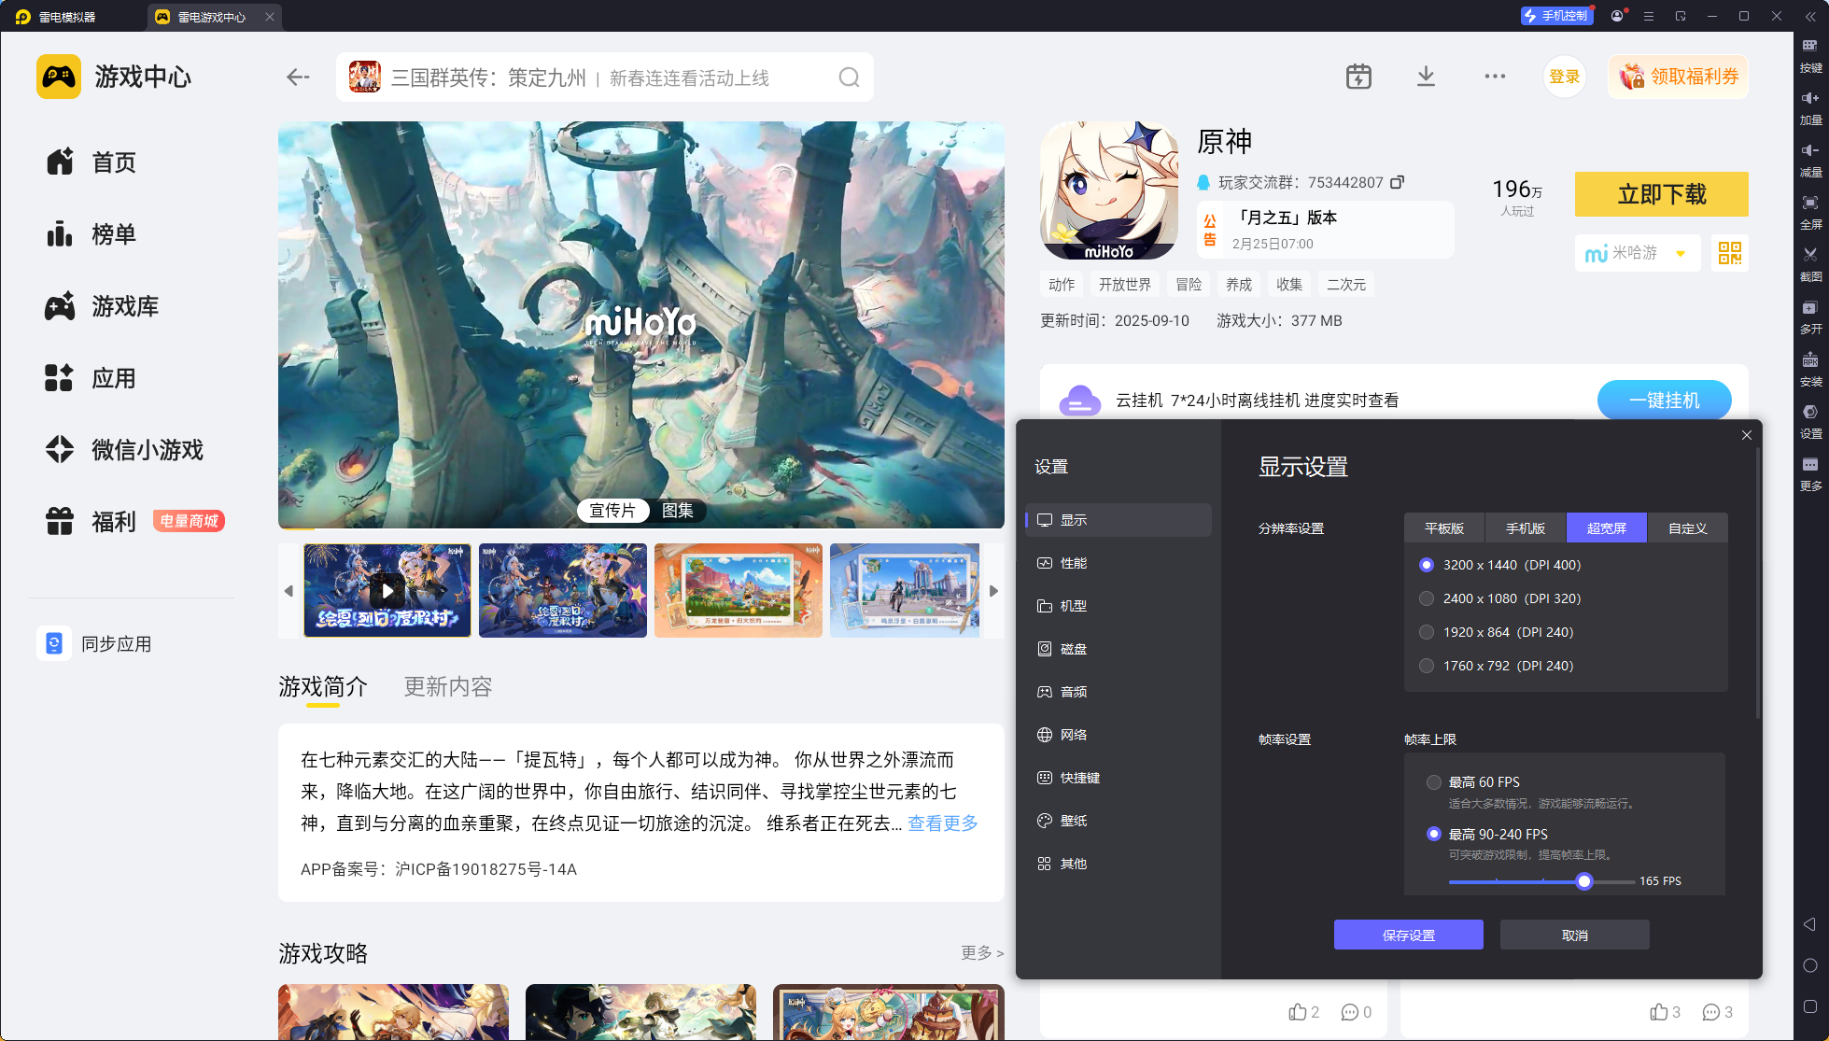The width and height of the screenshot is (1829, 1041).
Task: Open the 游戏库 sidebar item
Action: pyautogui.click(x=124, y=306)
